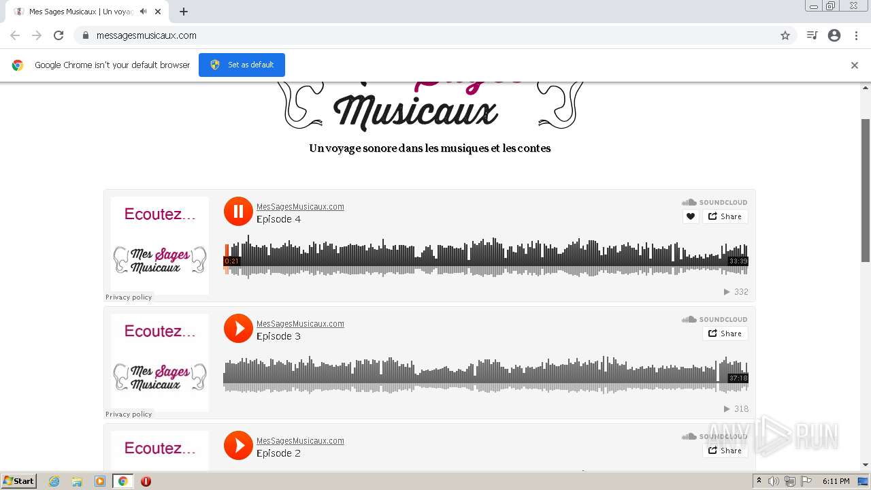
Task: Open clock showing 6:11 PM
Action: pyautogui.click(x=836, y=481)
